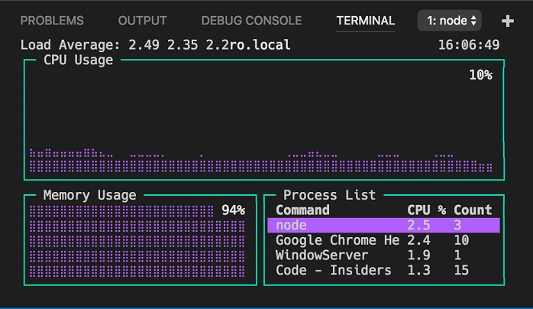The image size is (533, 309).
Task: Click the Code - Insiders process row
Action: 333,270
